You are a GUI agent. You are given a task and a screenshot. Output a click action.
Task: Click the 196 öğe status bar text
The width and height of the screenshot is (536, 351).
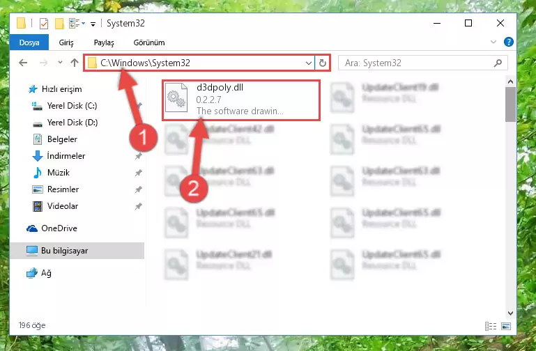pyautogui.click(x=32, y=325)
